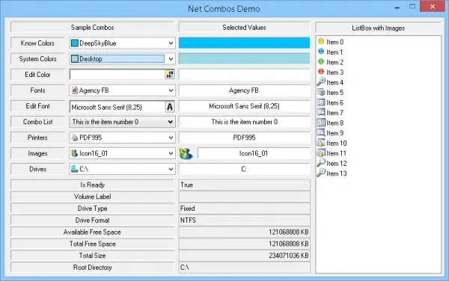The image size is (449, 281).
Task: Click the PDF995 selected value text
Action: (x=244, y=138)
